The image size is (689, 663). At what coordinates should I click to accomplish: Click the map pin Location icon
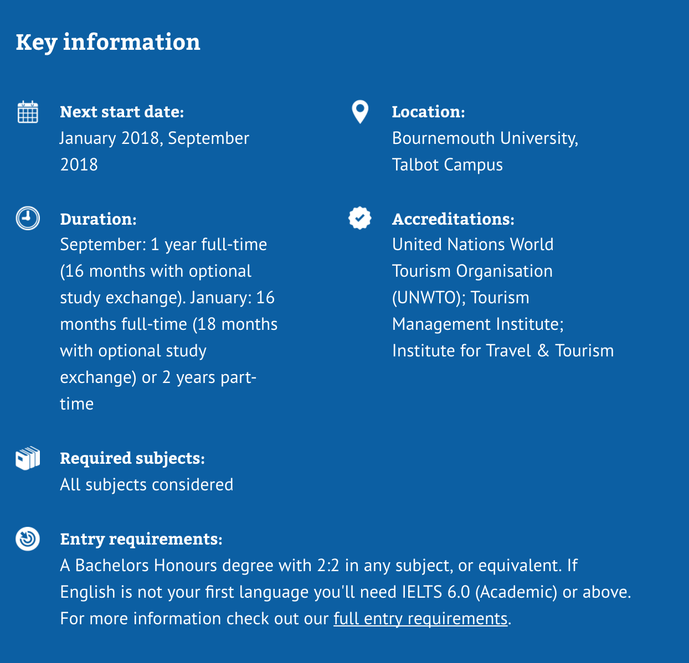click(360, 112)
